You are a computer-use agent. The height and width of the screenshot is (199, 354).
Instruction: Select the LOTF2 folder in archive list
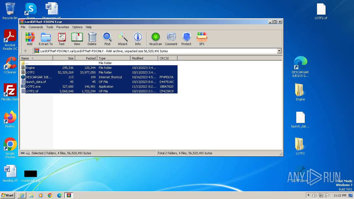[x=99, y=72]
